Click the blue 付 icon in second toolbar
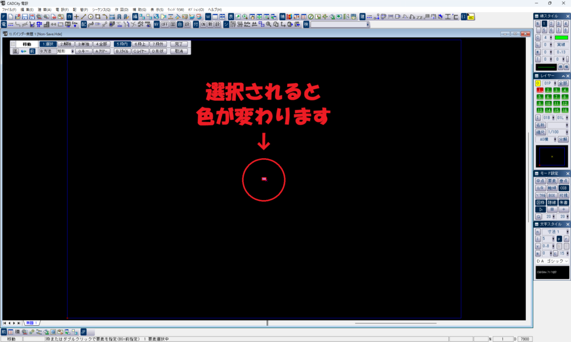Screen dimensions: 571x342 point(196,25)
